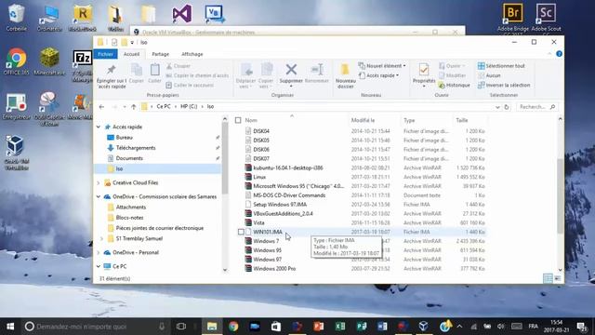Select the kubuntu-16.04.1-desktop-i386 file
The image size is (595, 335).
pos(288,167)
